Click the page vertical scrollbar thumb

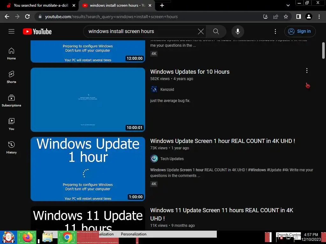coord(323,51)
